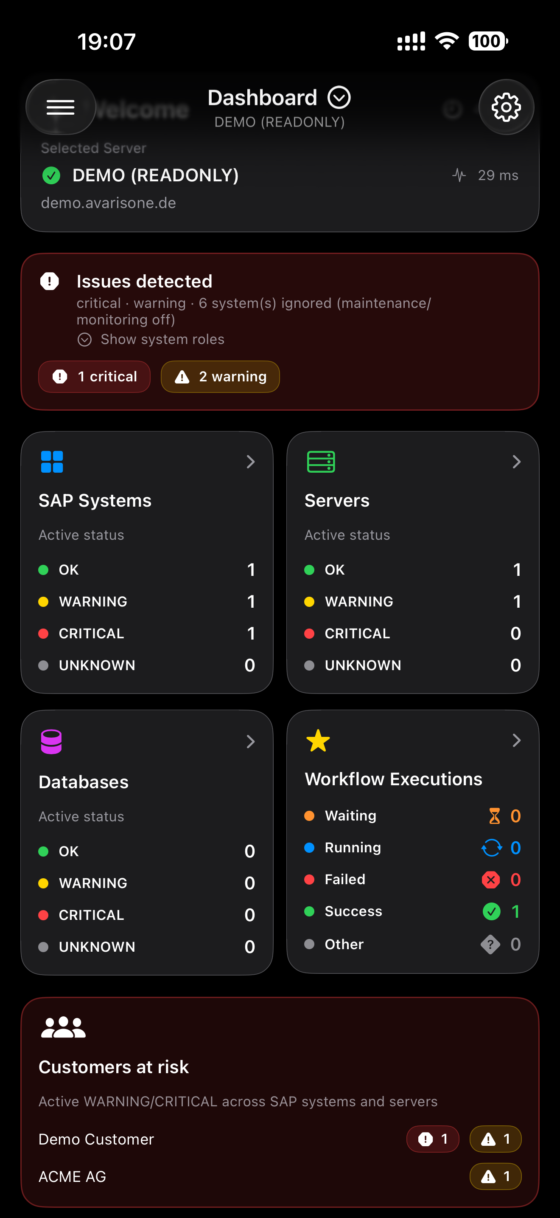Tap the 29 ms latency value

[498, 175]
